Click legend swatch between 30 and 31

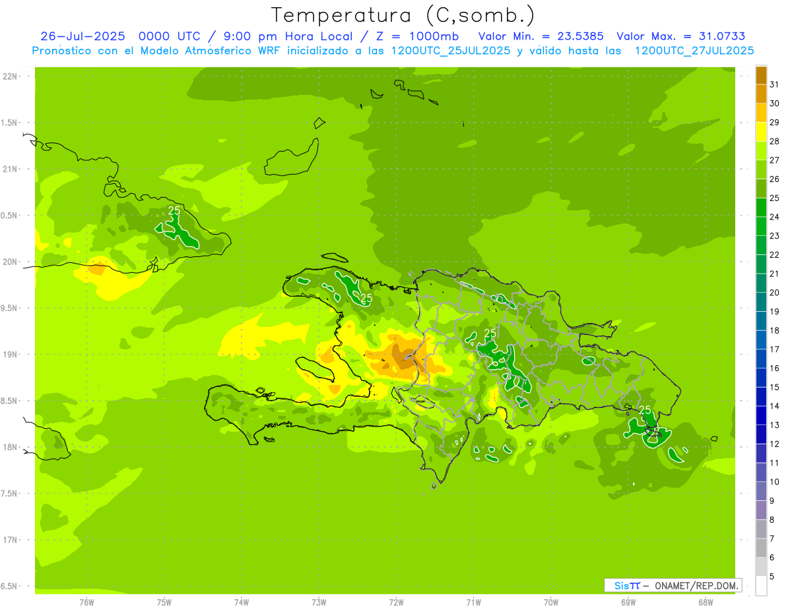761,94
